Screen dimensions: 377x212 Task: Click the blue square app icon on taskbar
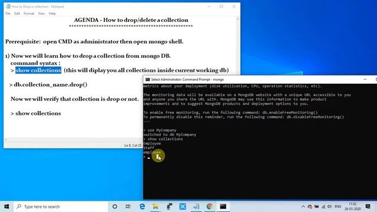[183, 207]
